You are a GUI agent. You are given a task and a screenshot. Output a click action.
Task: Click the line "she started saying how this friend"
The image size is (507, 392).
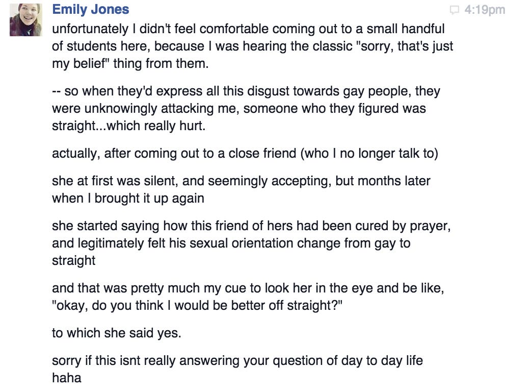coord(251,226)
